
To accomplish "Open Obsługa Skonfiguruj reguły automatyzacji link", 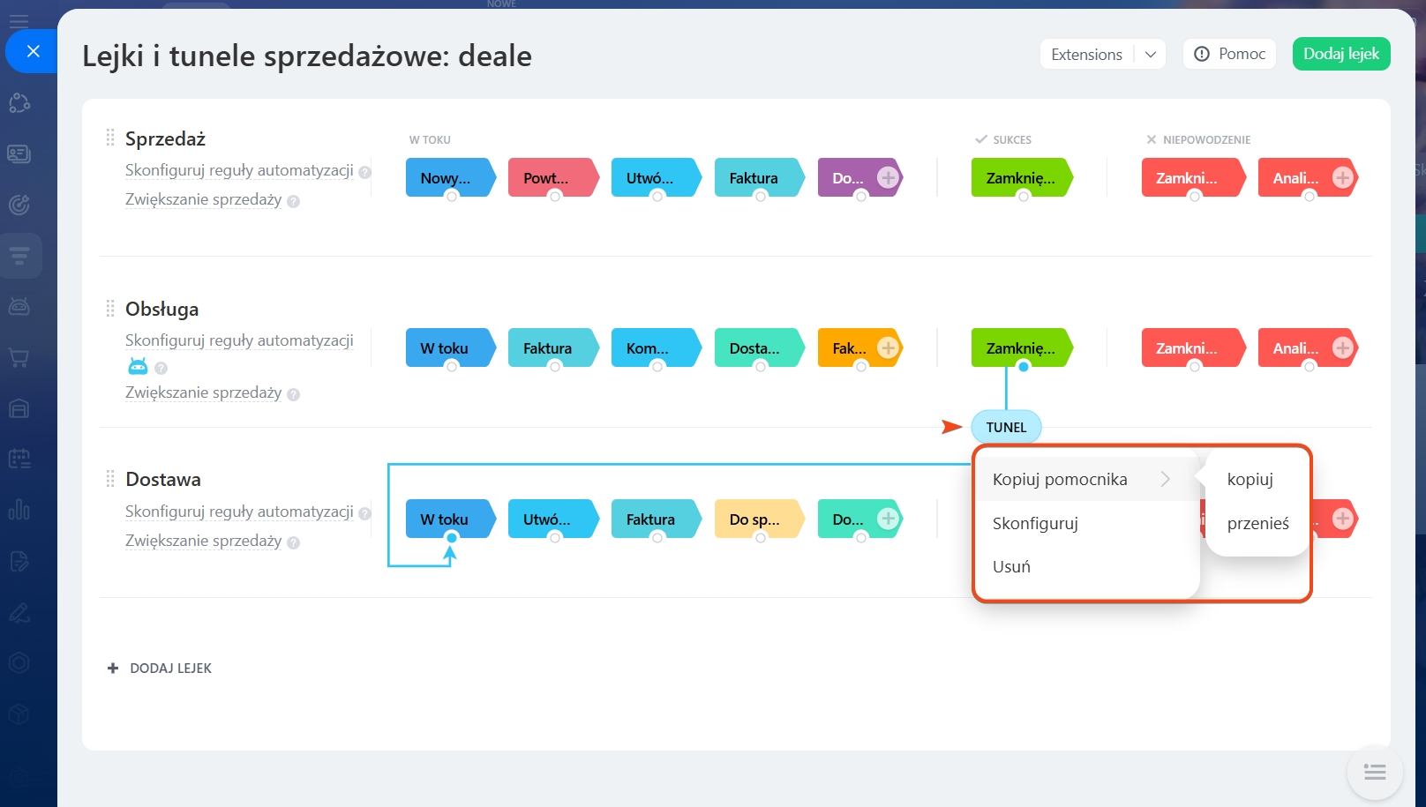I will pyautogui.click(x=239, y=340).
